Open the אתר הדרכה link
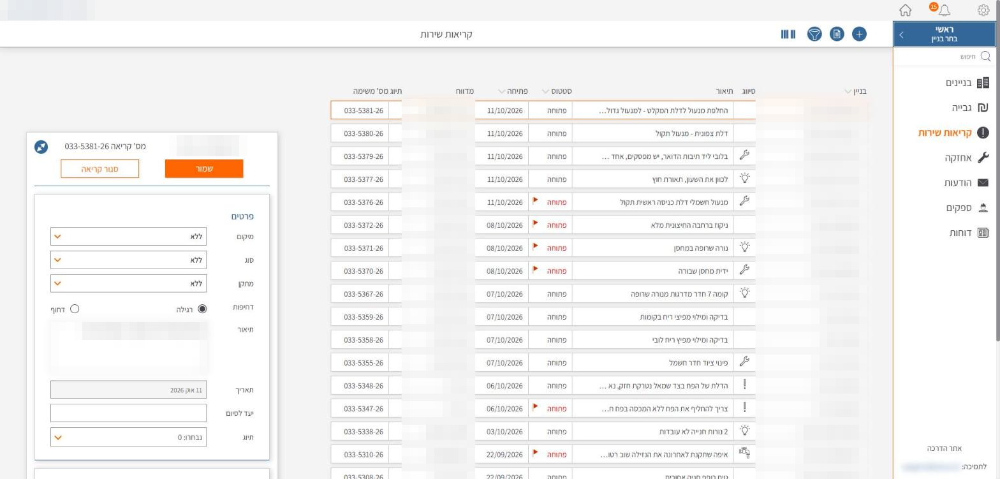Screen dimensions: 1000x479 (x=944, y=448)
